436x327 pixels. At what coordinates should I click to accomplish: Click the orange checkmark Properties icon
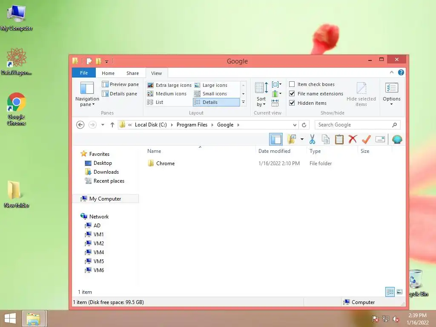(x=366, y=139)
